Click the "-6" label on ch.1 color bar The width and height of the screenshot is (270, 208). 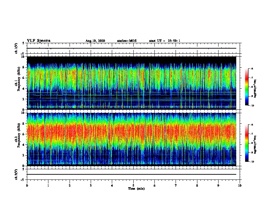[x=252, y=68]
